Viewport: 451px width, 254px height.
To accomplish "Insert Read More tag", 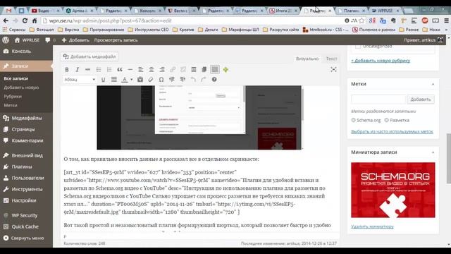I will (194, 70).
